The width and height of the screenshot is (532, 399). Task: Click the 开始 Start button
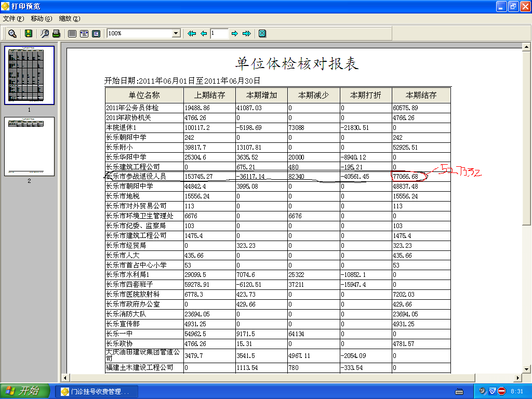25,391
